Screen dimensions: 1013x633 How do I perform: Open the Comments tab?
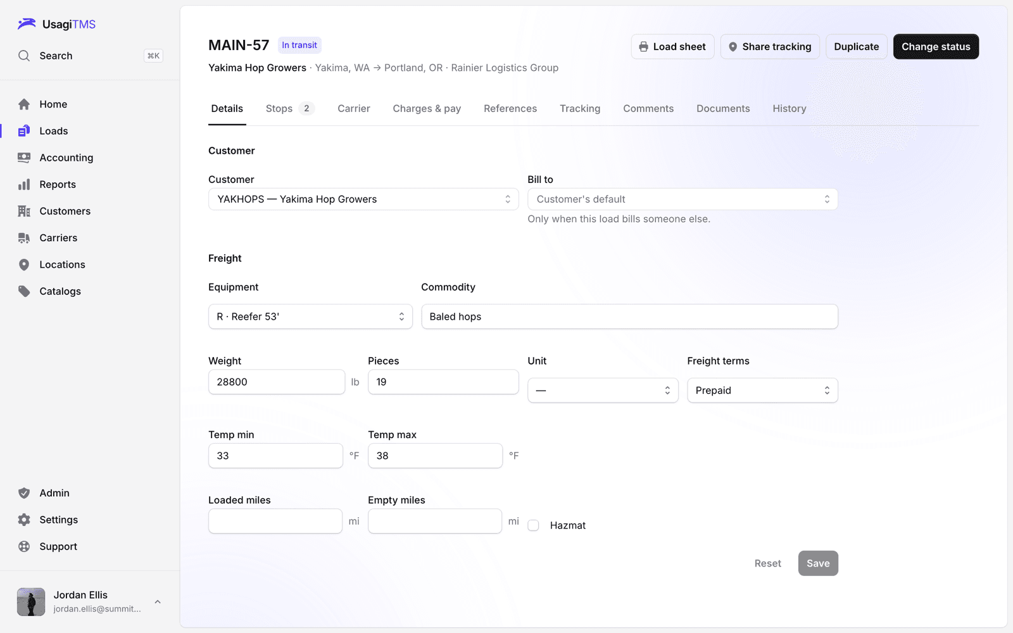[648, 109]
